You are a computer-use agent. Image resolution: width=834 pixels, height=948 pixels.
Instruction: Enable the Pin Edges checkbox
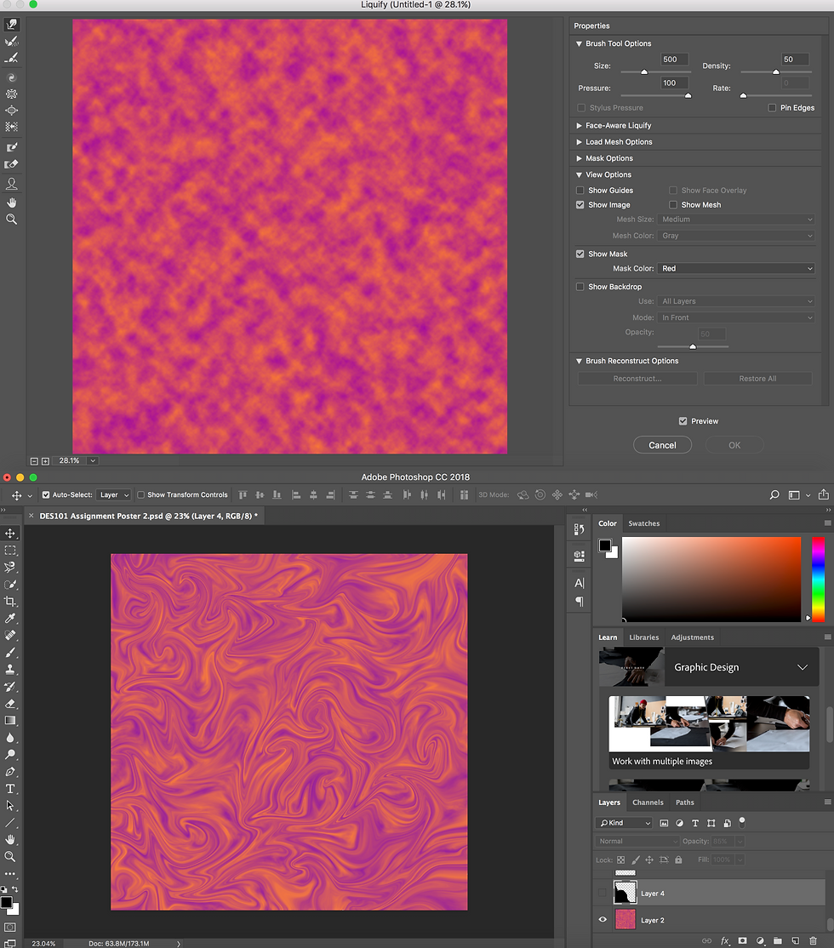coord(772,107)
